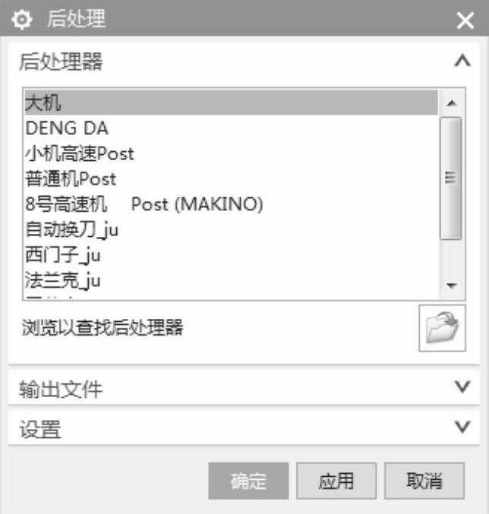Click the postprocessor list scrollbar thumb

point(451,178)
